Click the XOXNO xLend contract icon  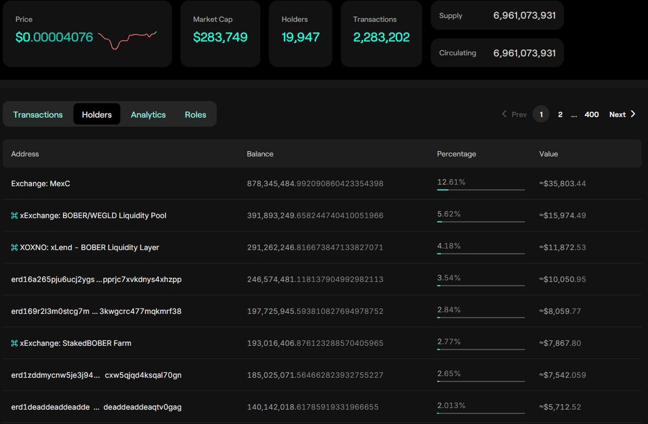pos(15,248)
